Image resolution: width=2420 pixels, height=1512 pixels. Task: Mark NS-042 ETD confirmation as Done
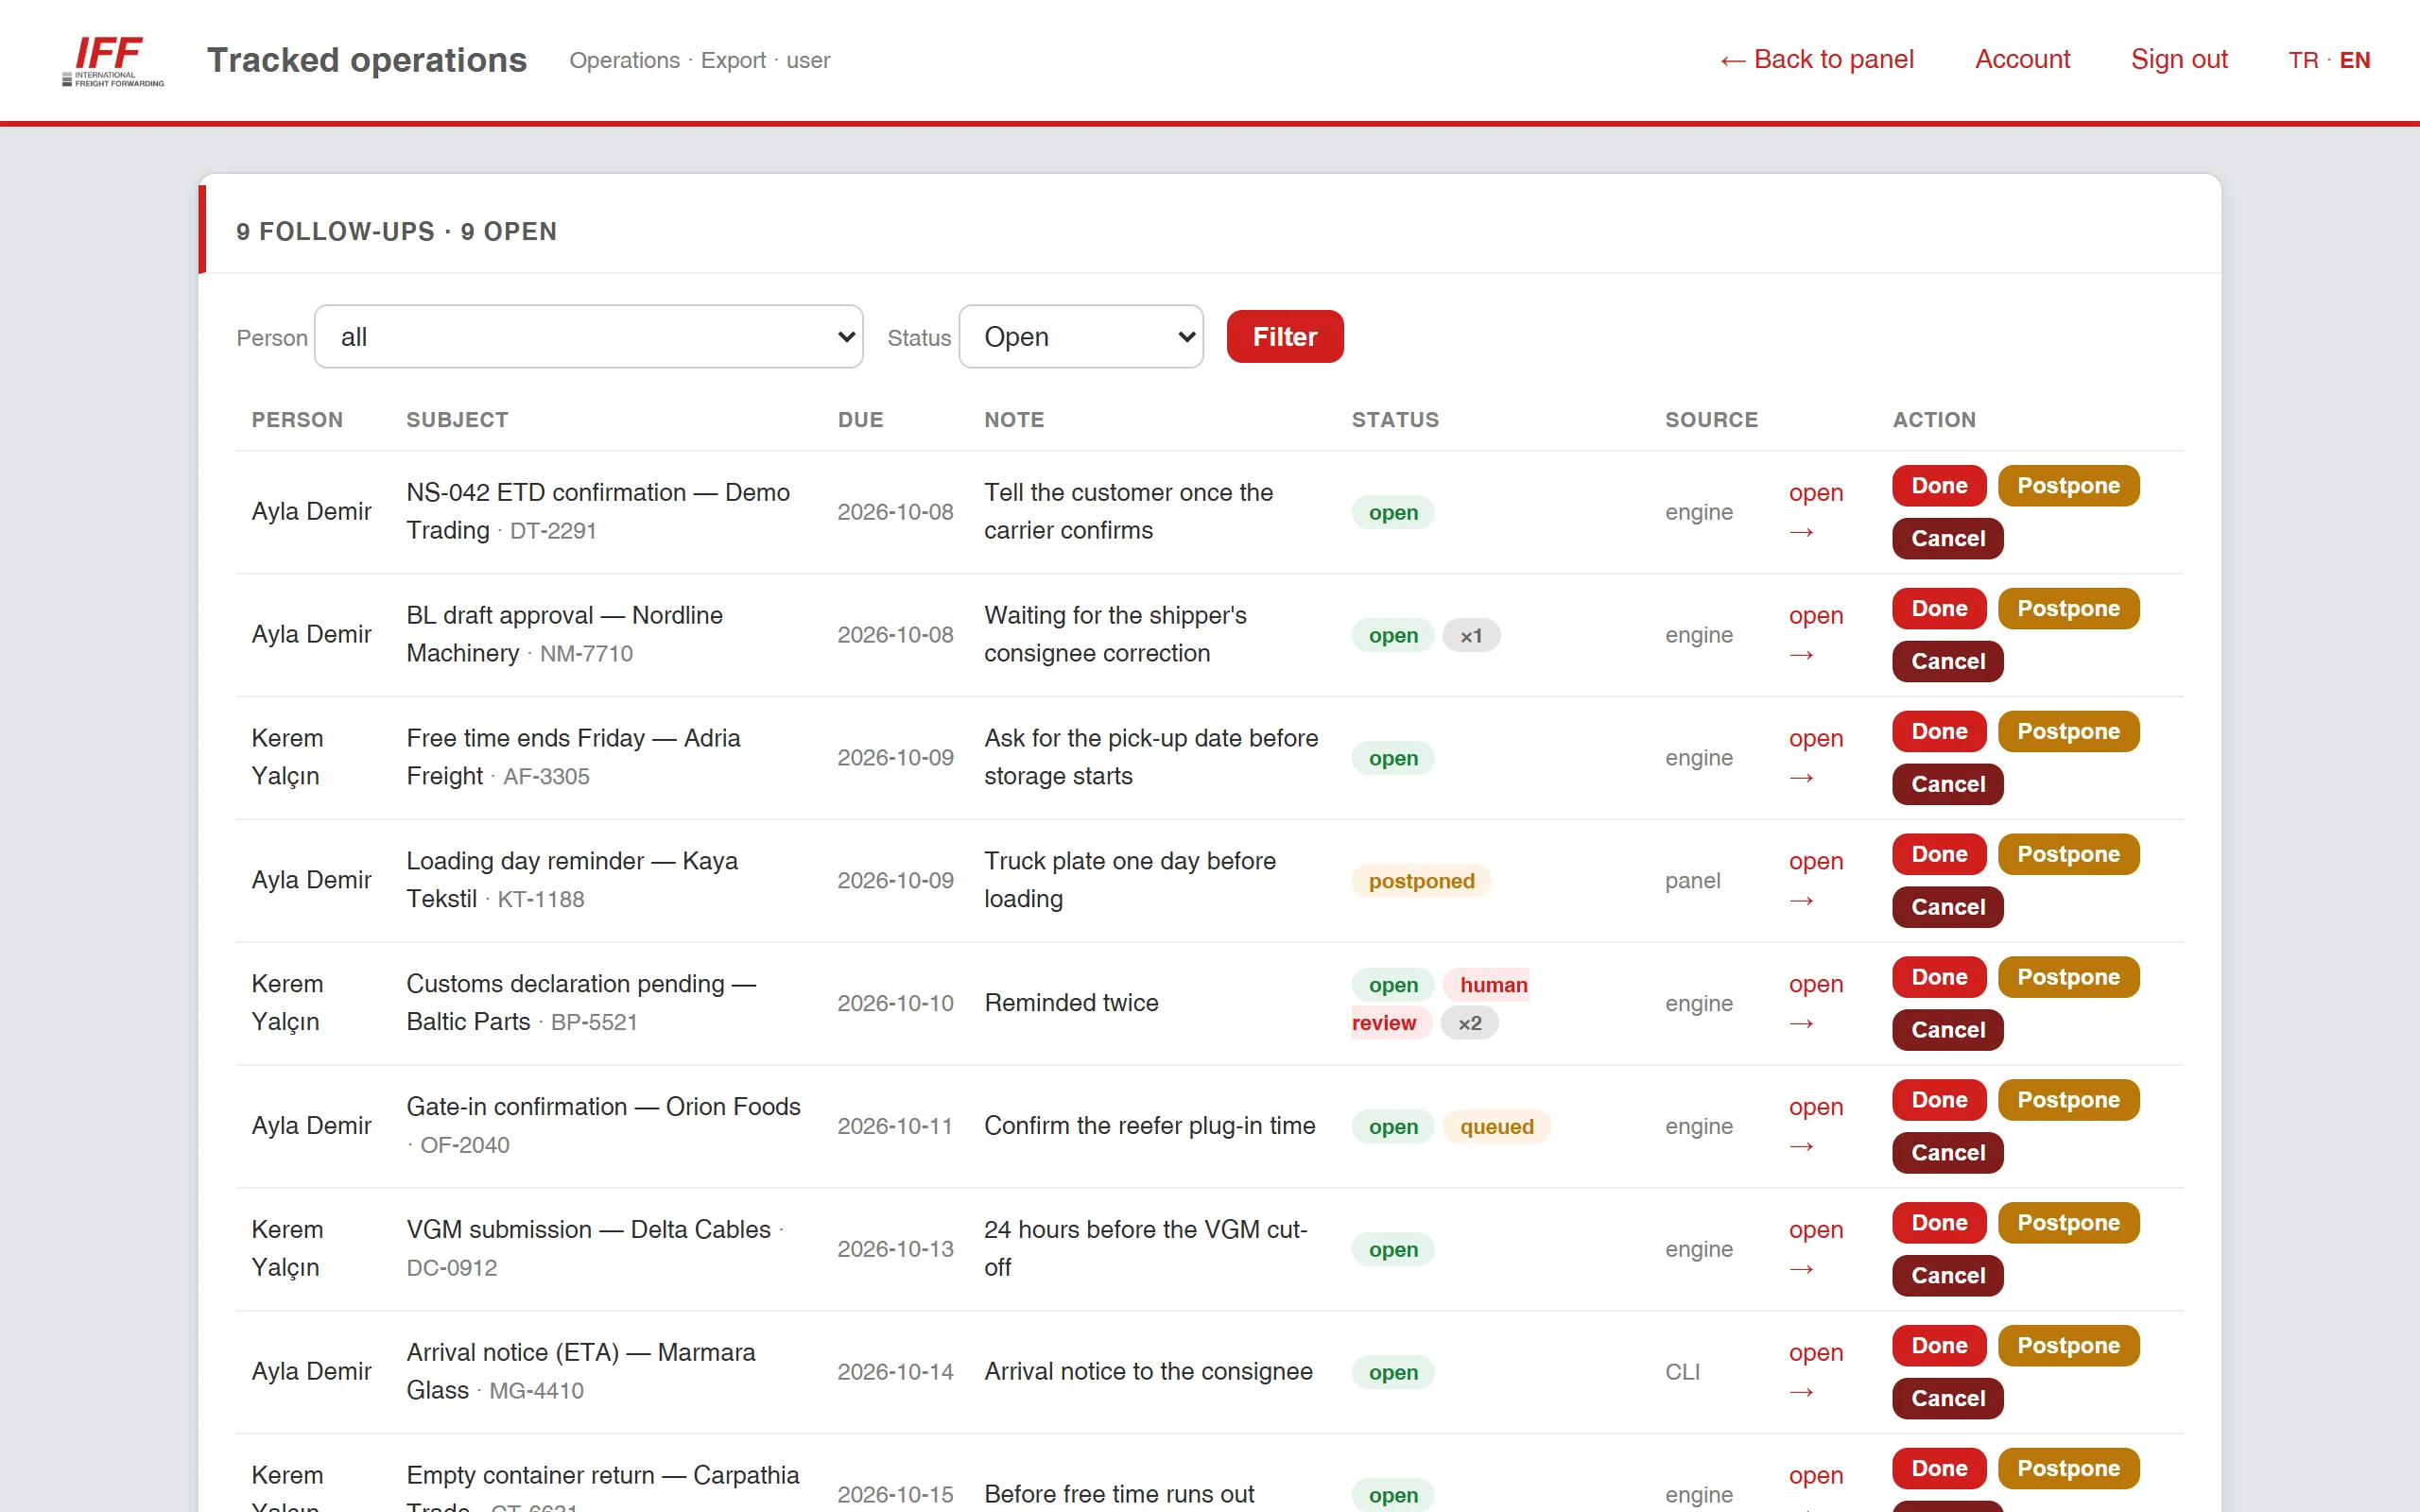click(1939, 486)
